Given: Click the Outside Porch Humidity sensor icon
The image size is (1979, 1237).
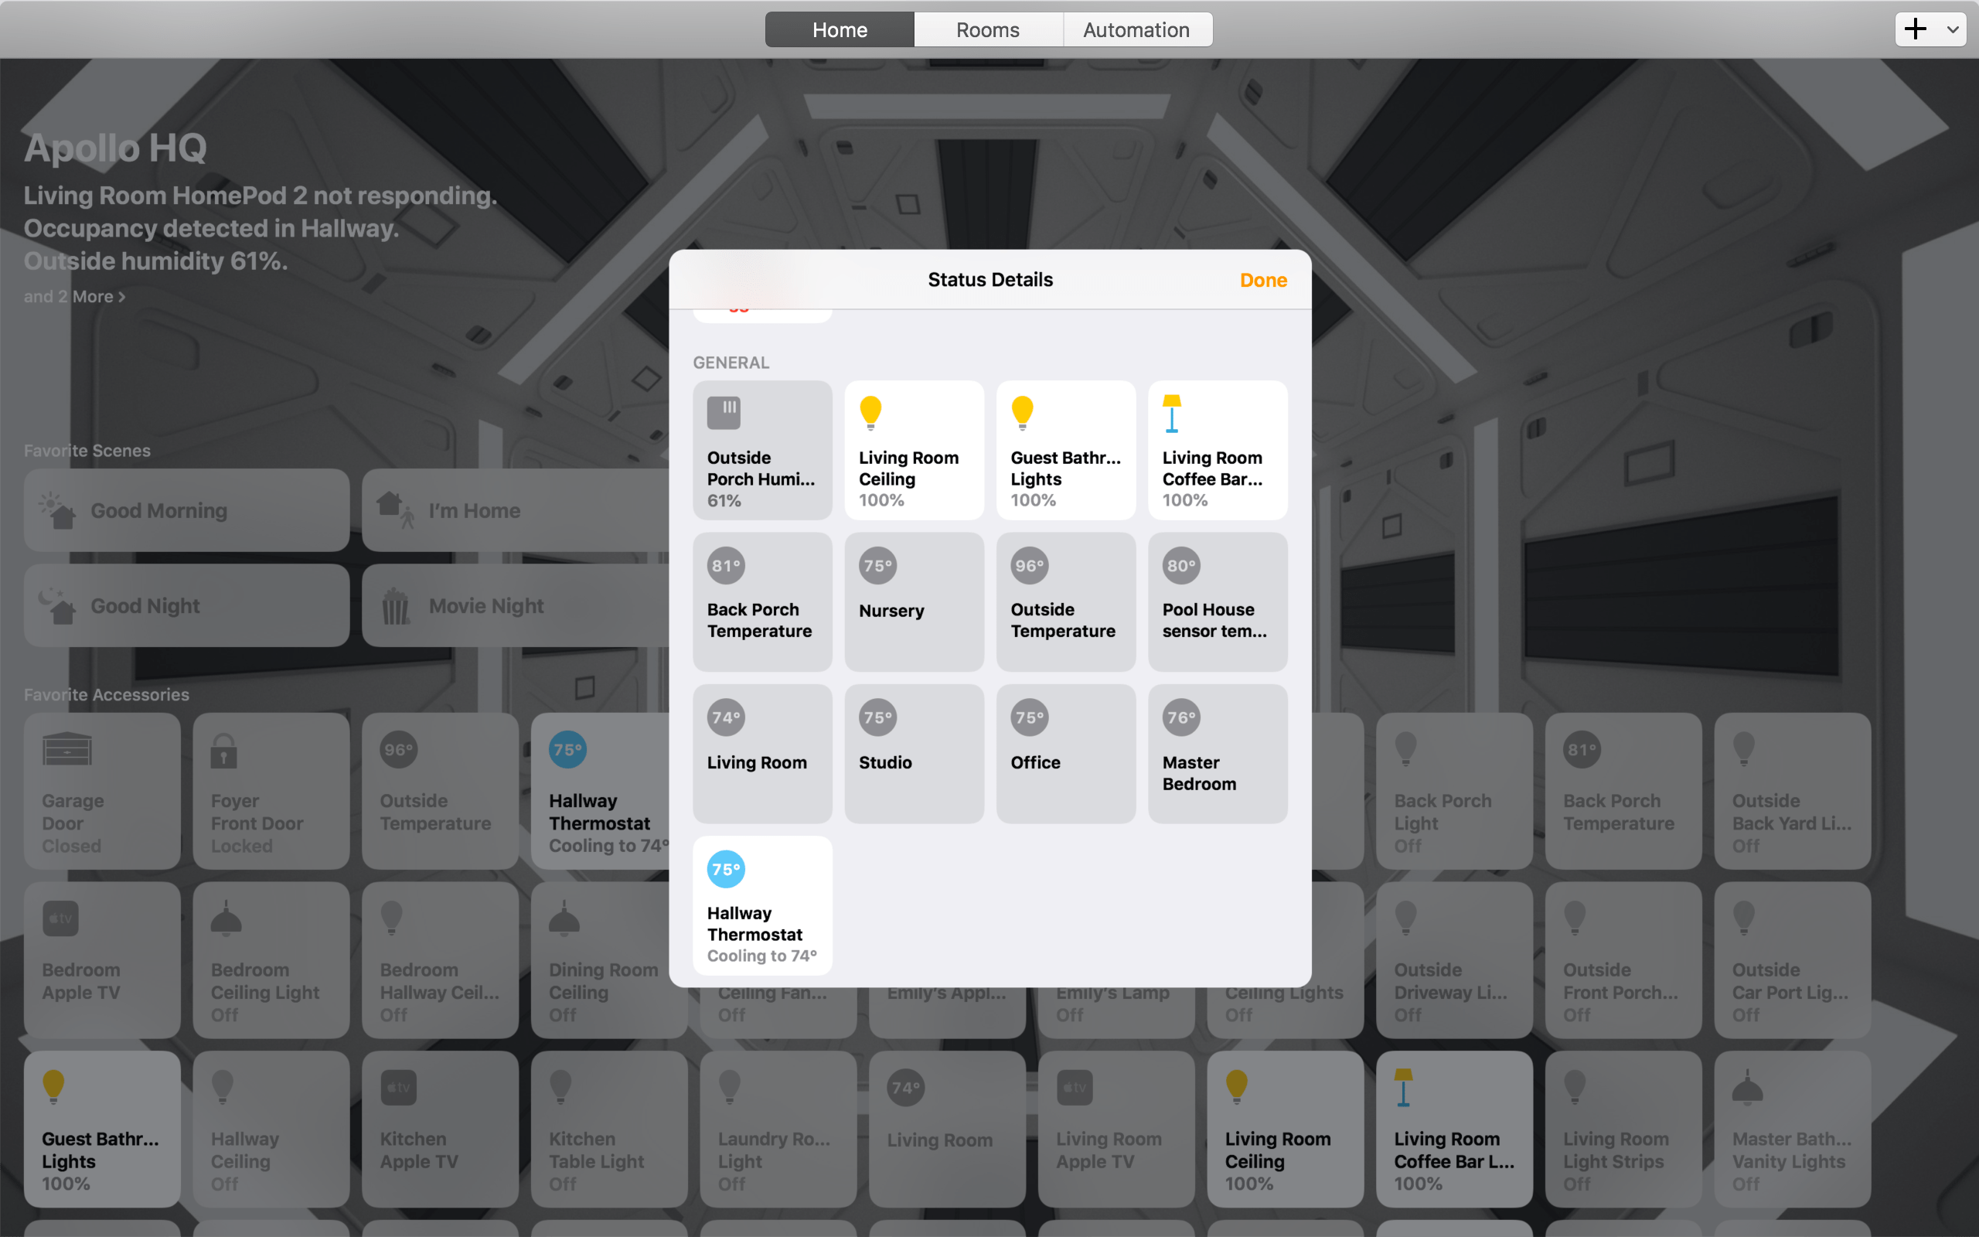Looking at the screenshot, I should click(x=726, y=412).
